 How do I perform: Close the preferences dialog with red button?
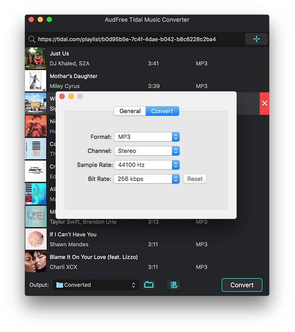62,96
